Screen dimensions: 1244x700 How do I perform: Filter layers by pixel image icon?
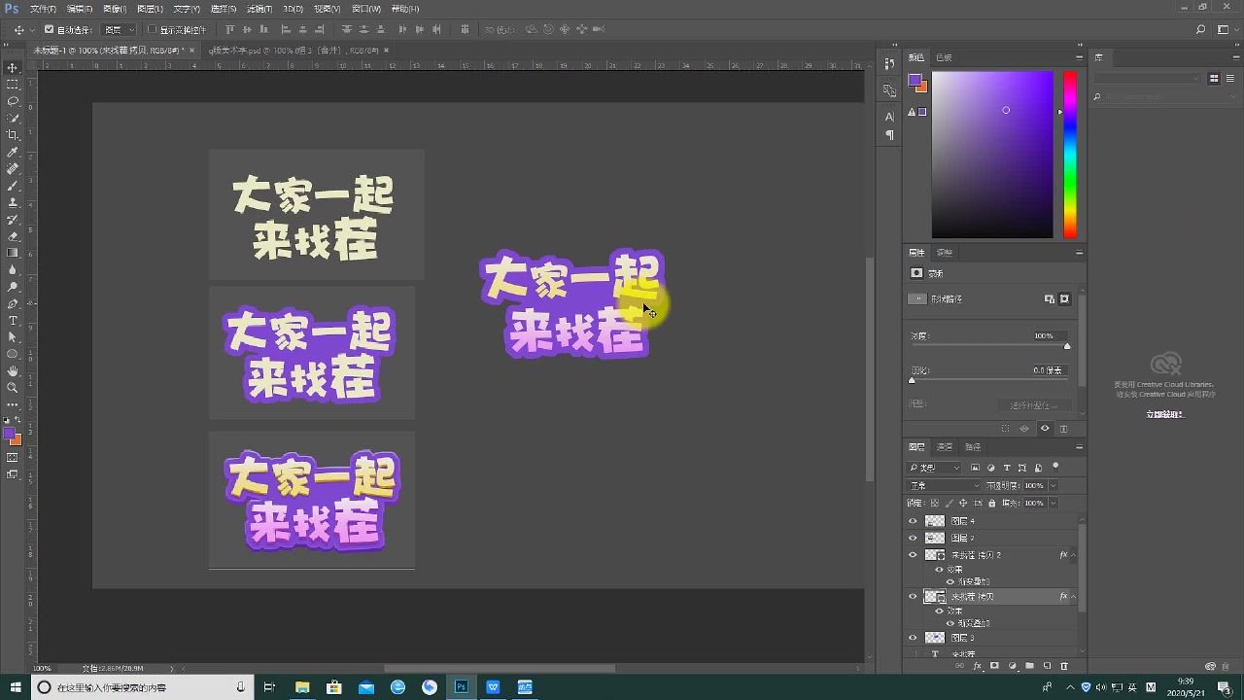click(x=976, y=468)
